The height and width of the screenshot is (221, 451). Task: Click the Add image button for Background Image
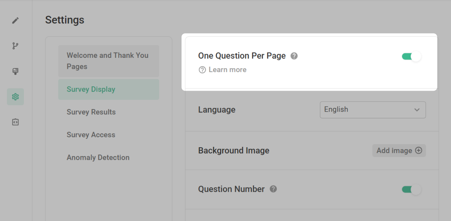pyautogui.click(x=399, y=151)
